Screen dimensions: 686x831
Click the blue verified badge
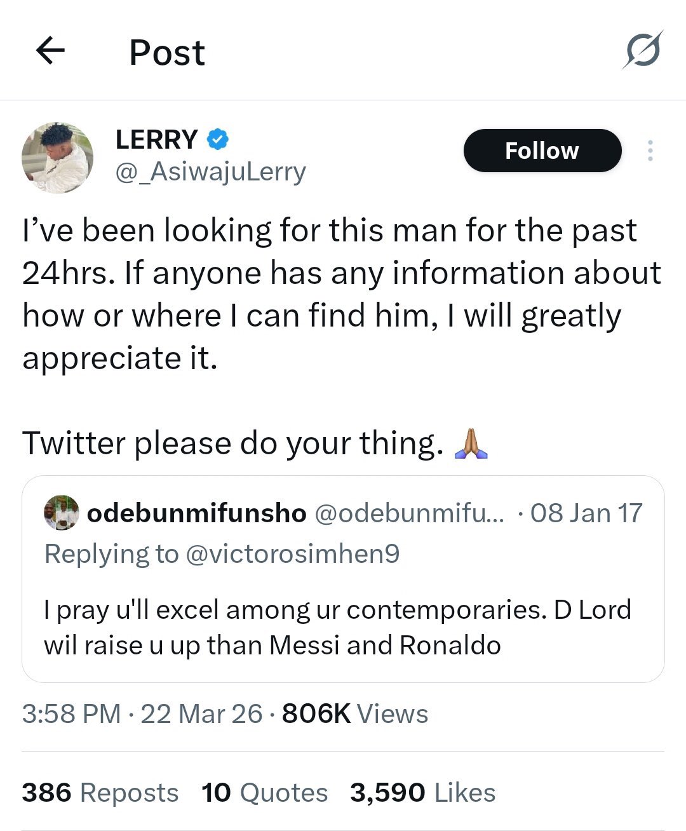pyautogui.click(x=217, y=139)
